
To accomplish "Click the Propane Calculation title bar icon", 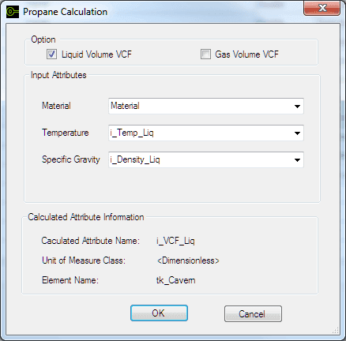I will [13, 12].
